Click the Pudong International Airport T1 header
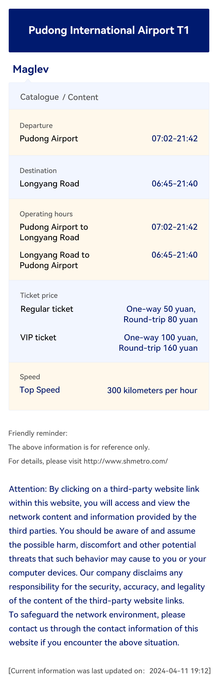The height and width of the screenshot is (698, 218). [x=109, y=31]
